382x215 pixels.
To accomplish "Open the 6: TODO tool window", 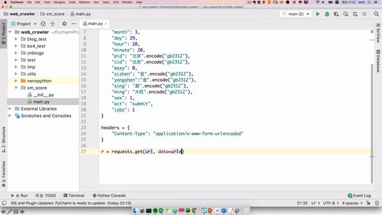I will click(45, 195).
